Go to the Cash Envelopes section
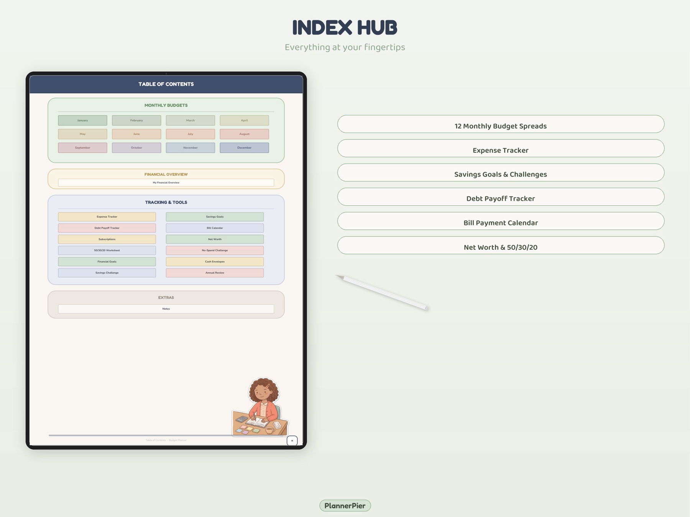The image size is (690, 517). point(215,262)
